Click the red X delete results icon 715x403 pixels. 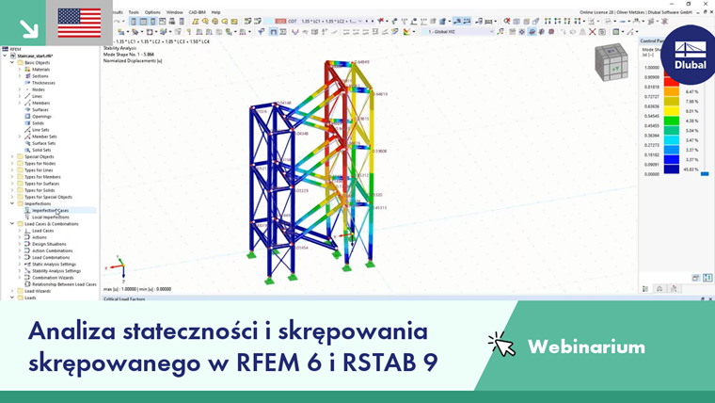[x=593, y=32]
